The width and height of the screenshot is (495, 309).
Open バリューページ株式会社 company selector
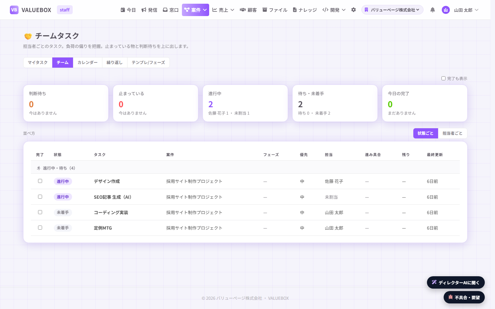(x=392, y=10)
